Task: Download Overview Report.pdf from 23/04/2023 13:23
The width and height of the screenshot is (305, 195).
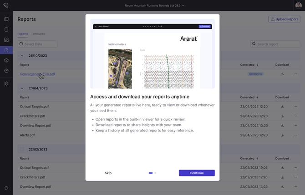Action: [x=282, y=126]
